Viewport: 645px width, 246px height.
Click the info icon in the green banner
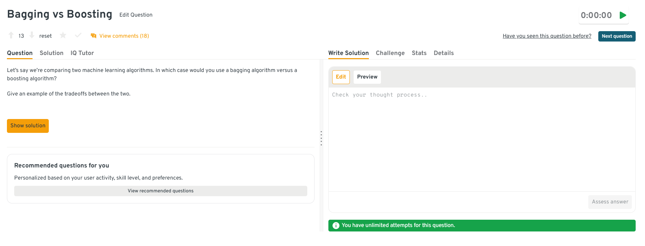click(x=336, y=226)
